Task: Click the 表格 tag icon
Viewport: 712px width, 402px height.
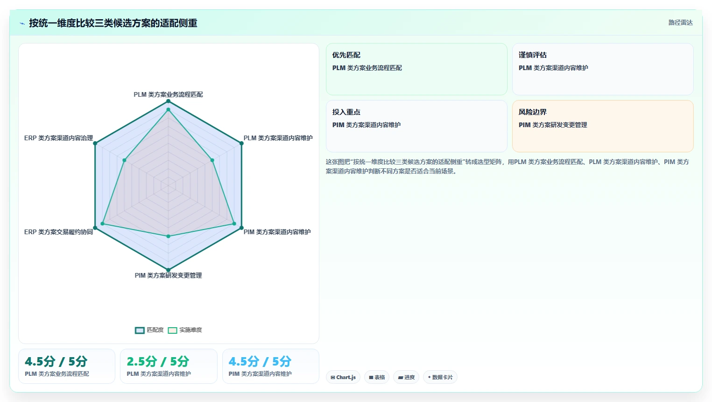Action: click(x=371, y=378)
